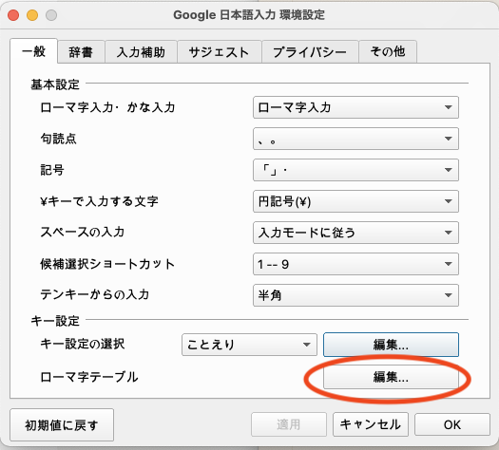Viewport: 499px width, 450px height.
Task: Click the 記号 label
Action: (52, 170)
